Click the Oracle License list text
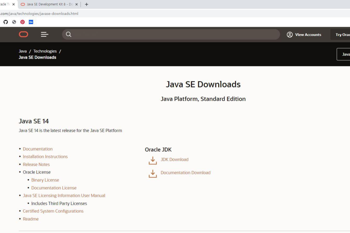350x233 pixels. point(37,172)
